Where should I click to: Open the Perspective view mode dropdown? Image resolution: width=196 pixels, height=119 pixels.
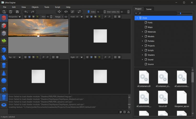click(x=15, y=17)
